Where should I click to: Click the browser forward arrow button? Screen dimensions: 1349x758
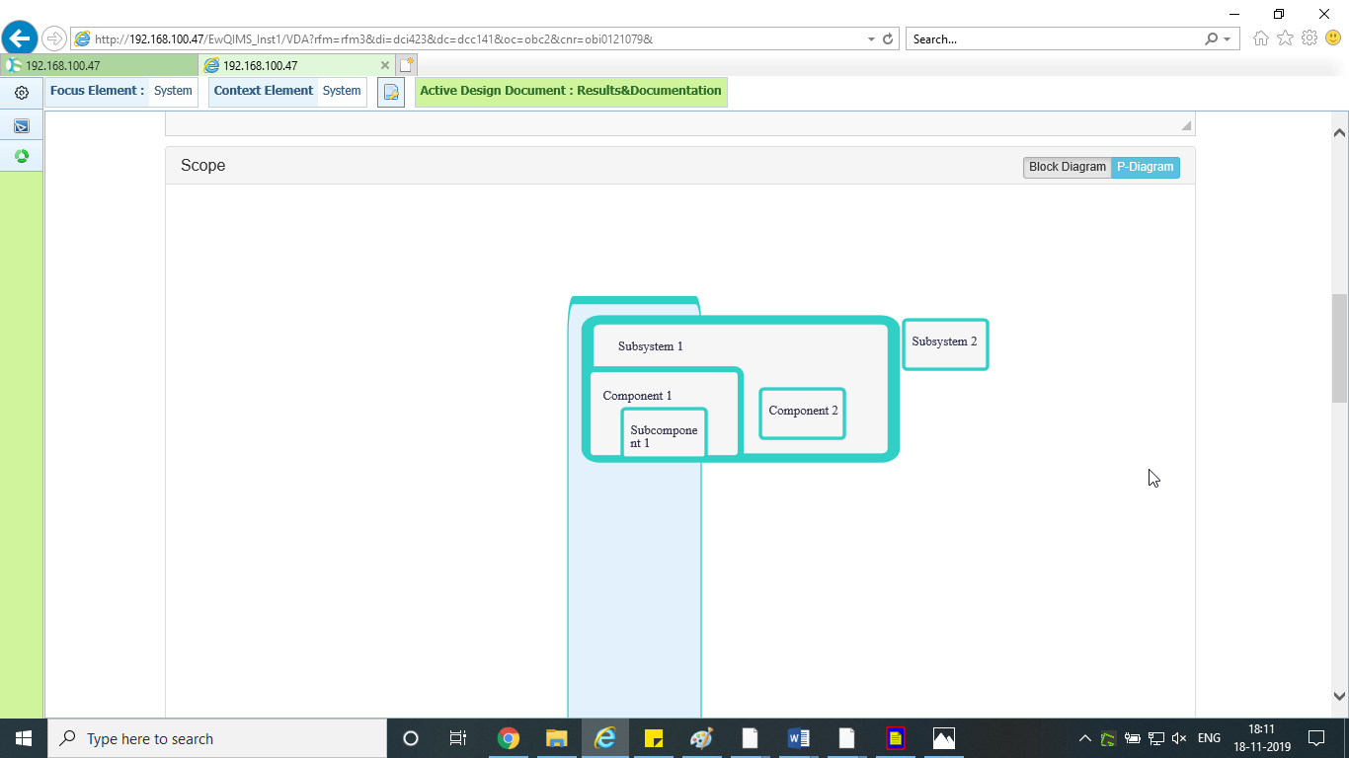pos(53,39)
